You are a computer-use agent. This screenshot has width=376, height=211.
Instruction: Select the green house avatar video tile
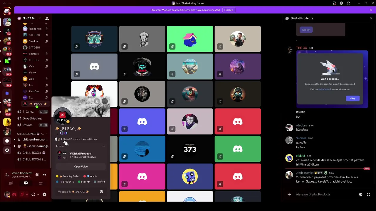(x=190, y=39)
